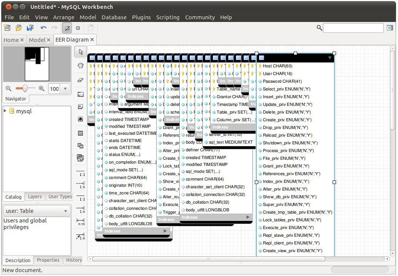This screenshot has height=276, width=398.
Task: Switch to the Properties tab at bottom
Action: tap(48, 260)
